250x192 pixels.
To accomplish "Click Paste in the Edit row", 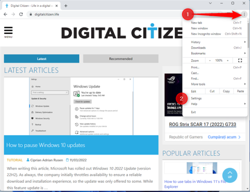I will point(240,91).
